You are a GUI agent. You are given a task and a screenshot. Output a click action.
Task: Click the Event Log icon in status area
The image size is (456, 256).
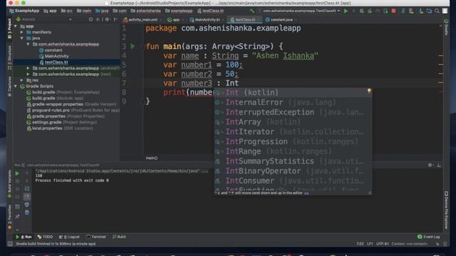pos(420,237)
